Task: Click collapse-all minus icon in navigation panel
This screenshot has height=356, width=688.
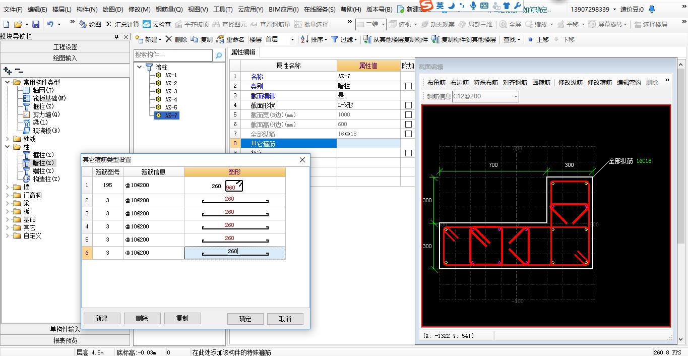Action: point(19,71)
